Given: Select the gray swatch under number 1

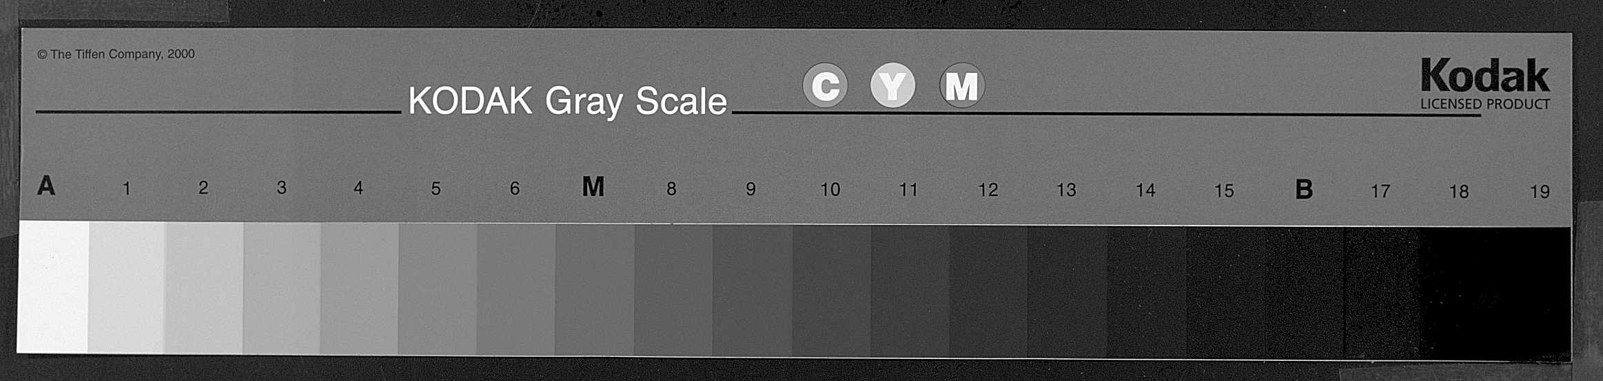Looking at the screenshot, I should point(127,287).
